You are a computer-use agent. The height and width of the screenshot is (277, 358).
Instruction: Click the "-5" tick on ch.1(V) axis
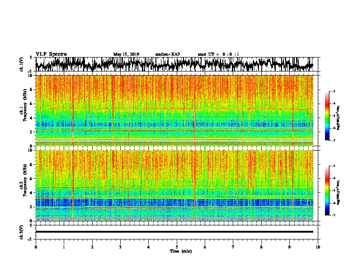coord(30,72)
